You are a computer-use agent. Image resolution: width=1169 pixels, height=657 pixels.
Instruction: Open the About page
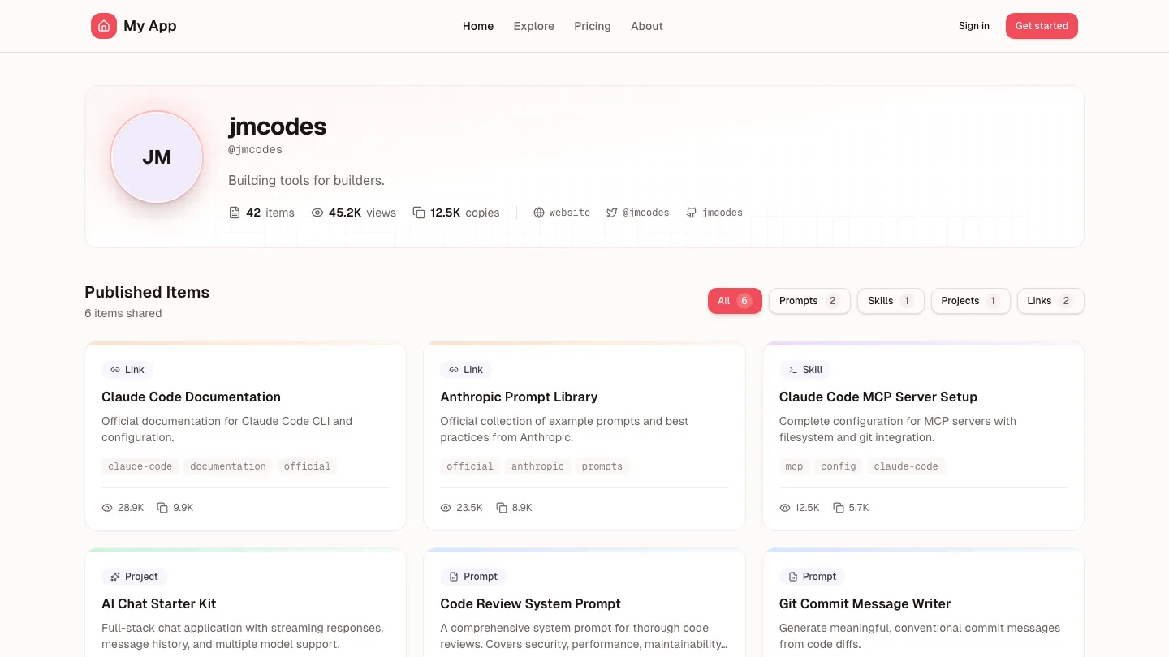point(647,26)
